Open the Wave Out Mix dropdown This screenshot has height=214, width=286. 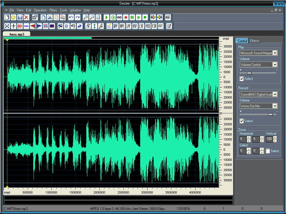pyautogui.click(x=275, y=106)
